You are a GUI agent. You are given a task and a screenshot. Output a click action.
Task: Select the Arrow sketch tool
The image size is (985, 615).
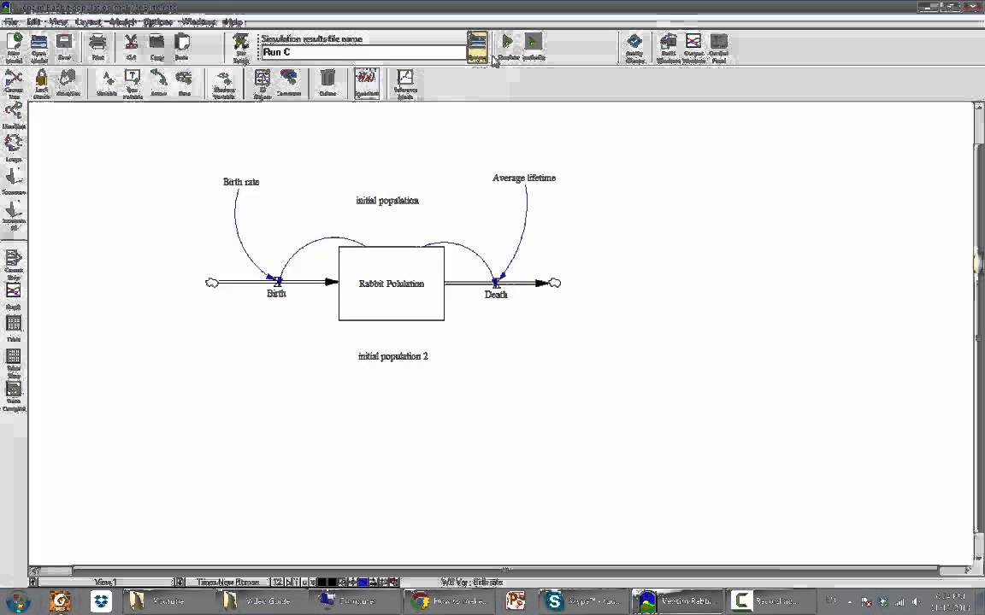tap(158, 84)
